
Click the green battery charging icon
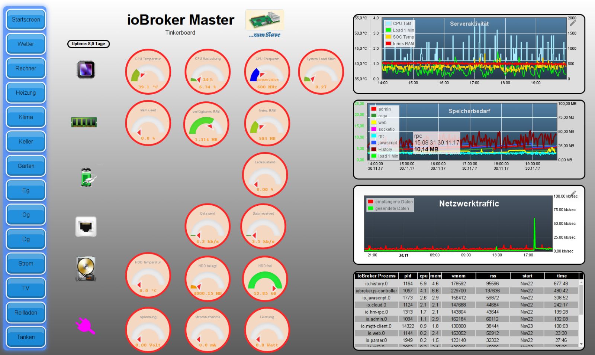(x=88, y=177)
